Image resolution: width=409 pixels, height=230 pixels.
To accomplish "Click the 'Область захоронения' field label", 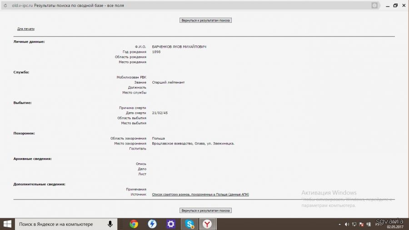I will (128, 139).
